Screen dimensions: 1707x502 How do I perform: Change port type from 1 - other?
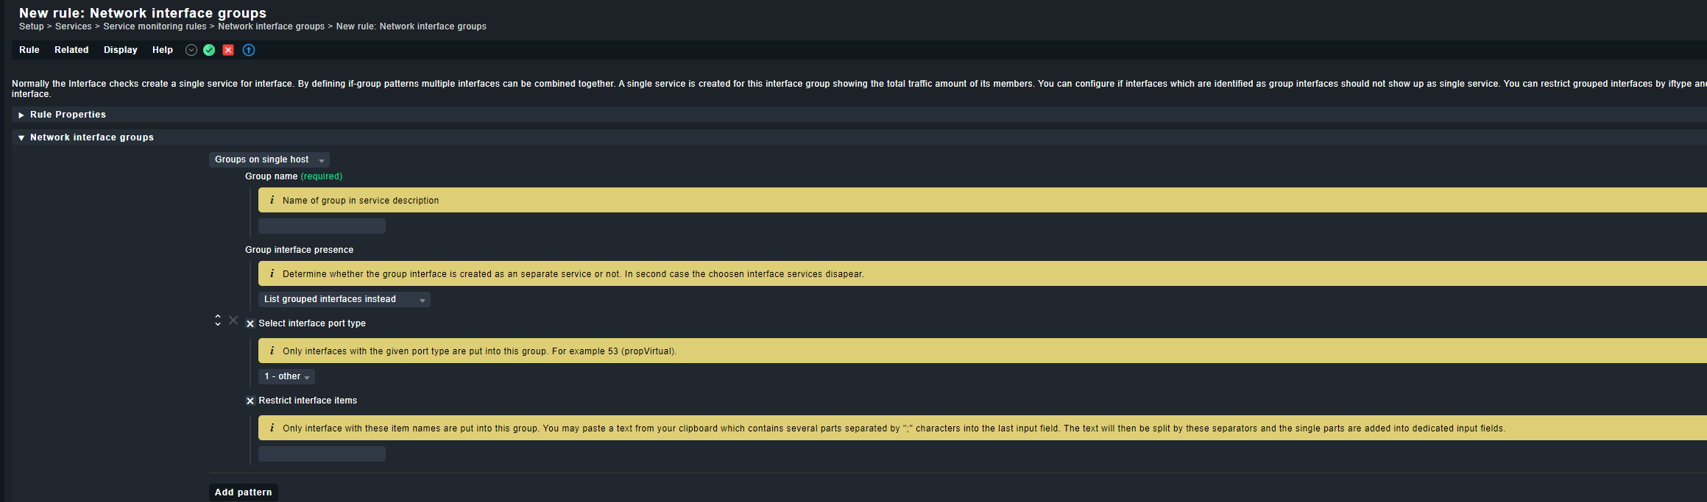pyautogui.click(x=286, y=376)
